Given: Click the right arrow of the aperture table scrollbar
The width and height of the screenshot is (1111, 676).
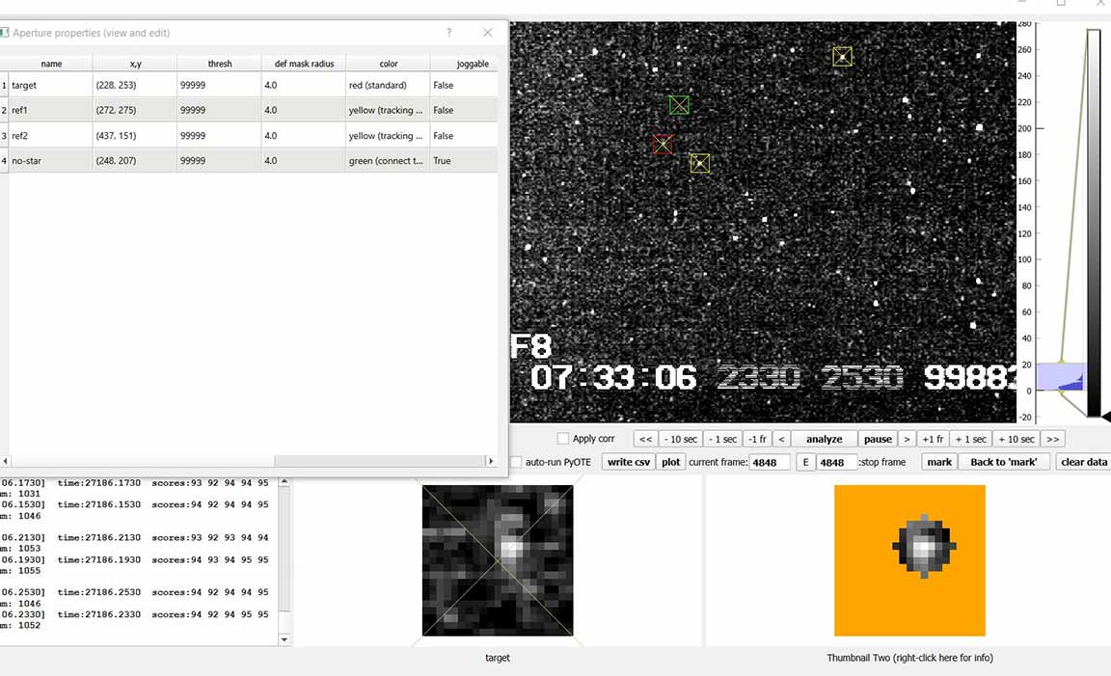Looking at the screenshot, I should tap(490, 461).
